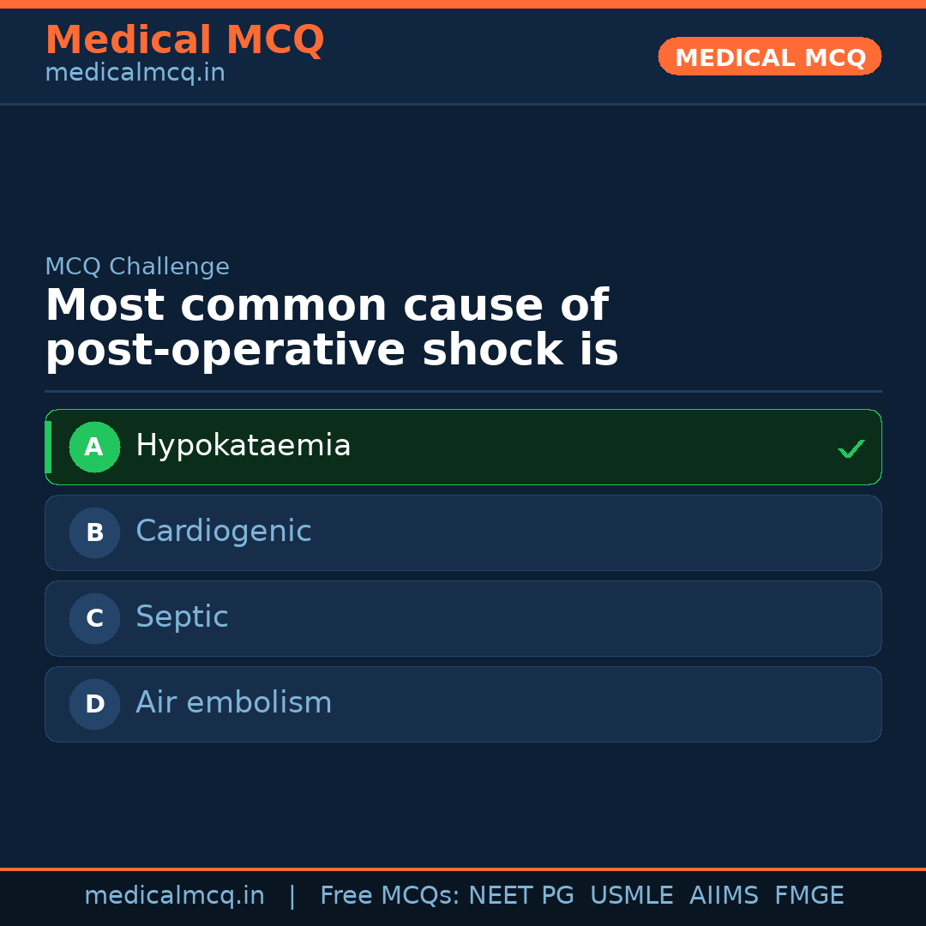
Task: Open medicalmcq.in link in the footer
Action: [x=174, y=896]
